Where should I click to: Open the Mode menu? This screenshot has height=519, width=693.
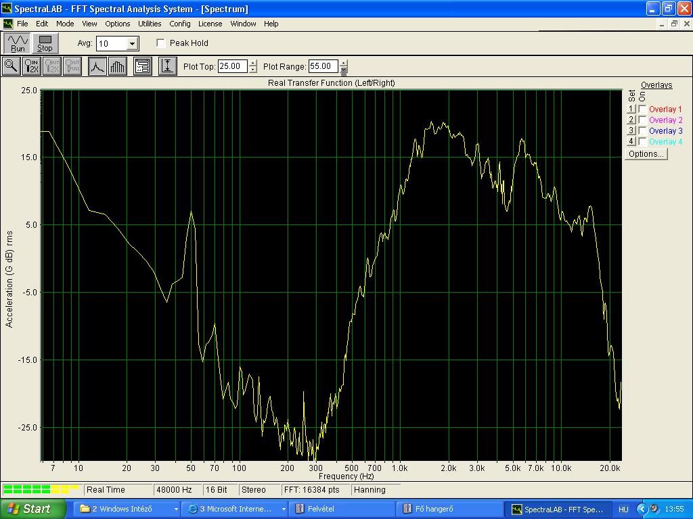65,24
